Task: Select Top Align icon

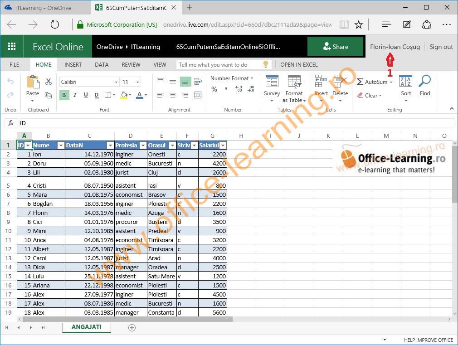Action: coord(161,80)
